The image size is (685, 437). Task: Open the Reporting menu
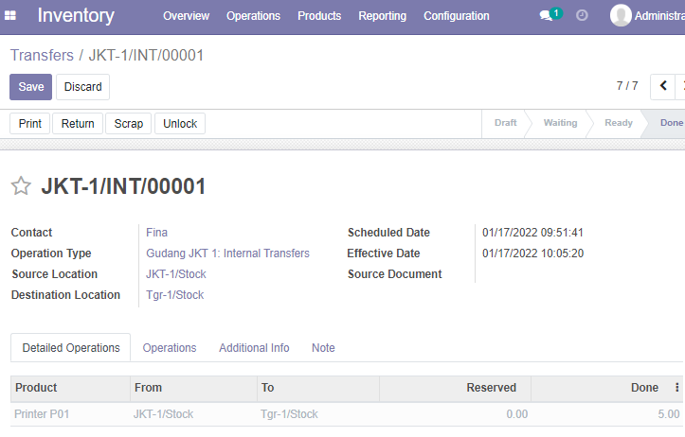pos(382,16)
